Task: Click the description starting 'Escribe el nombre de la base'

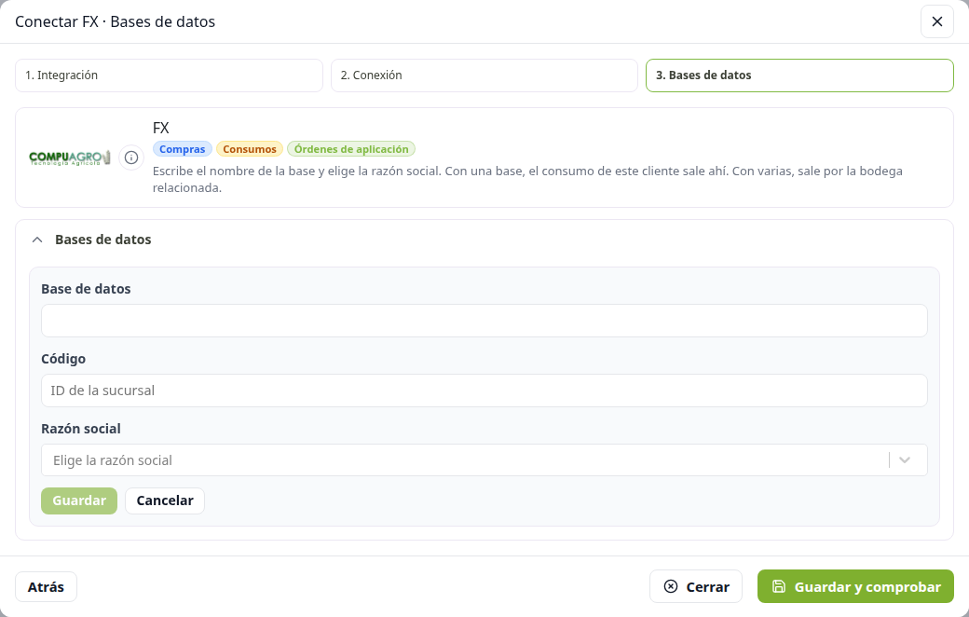Action: click(527, 179)
